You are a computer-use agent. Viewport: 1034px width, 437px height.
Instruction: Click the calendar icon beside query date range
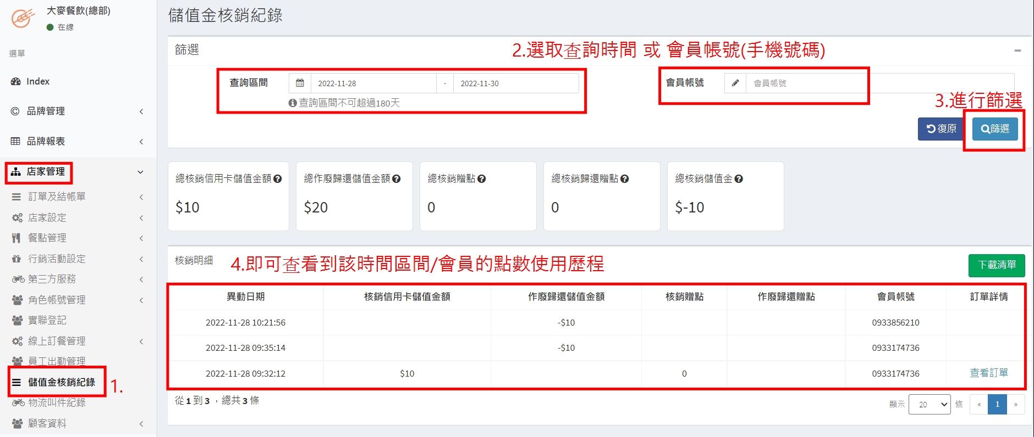300,83
